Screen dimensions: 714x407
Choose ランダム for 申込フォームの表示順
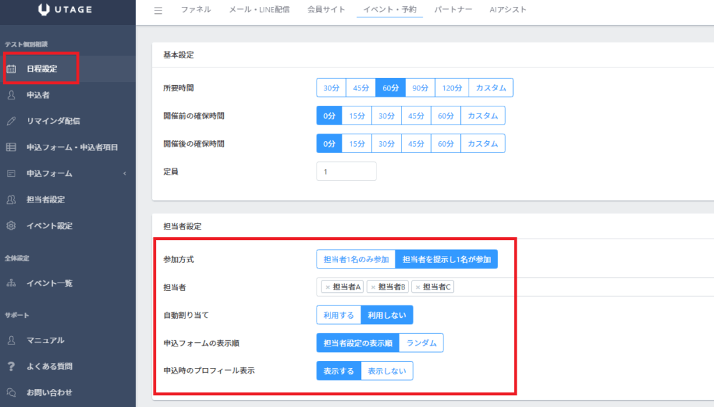[x=422, y=343]
